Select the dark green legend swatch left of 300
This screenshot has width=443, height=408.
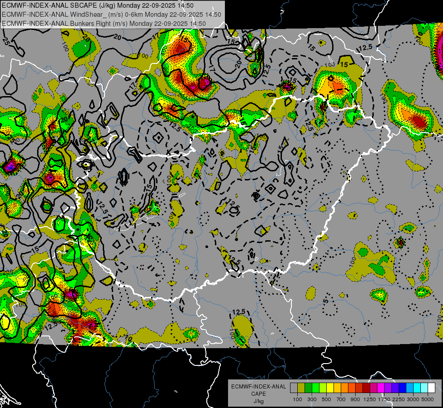tap(308, 388)
